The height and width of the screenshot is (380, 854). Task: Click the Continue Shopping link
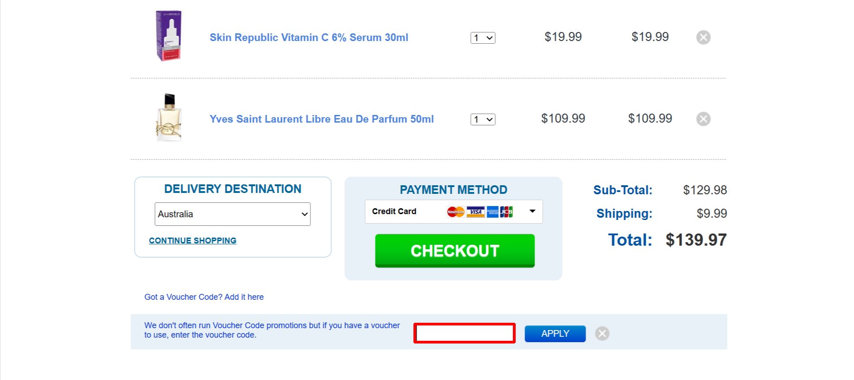point(192,240)
